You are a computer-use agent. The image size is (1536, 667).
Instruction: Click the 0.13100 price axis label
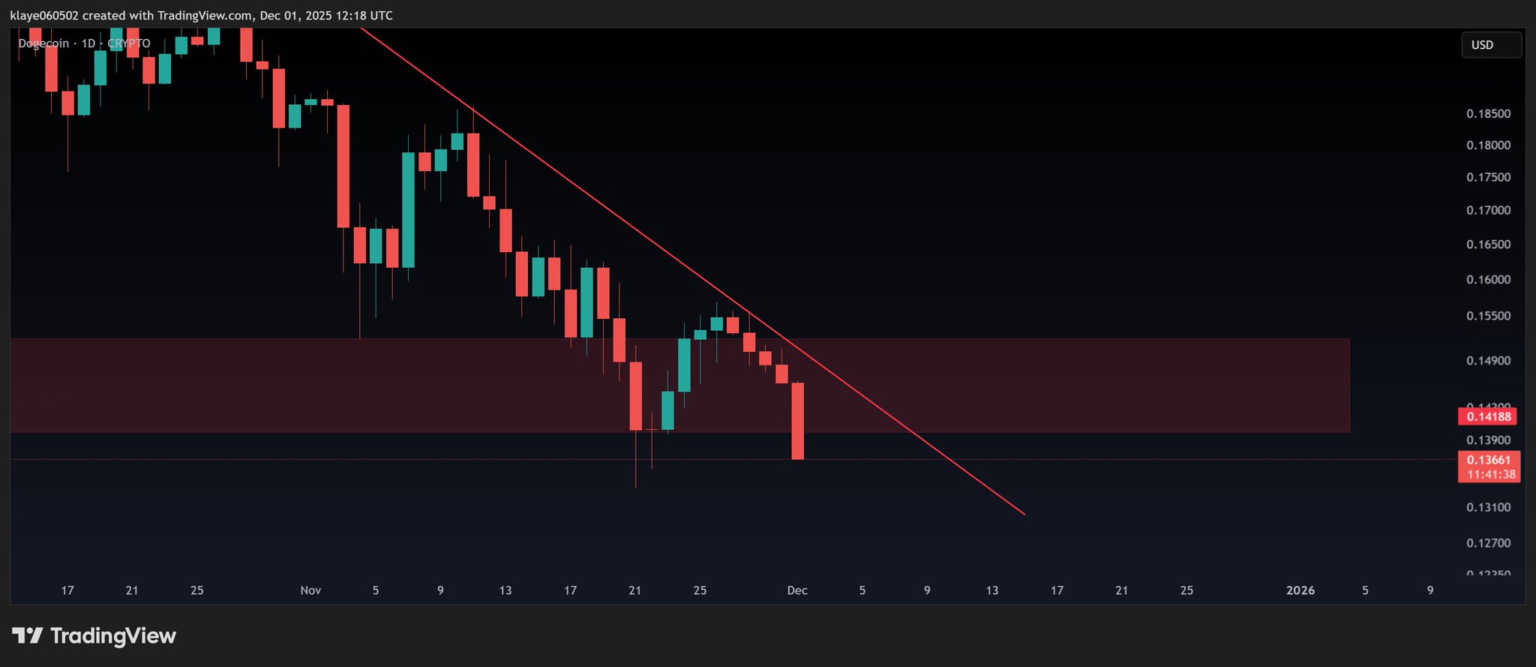(1488, 508)
